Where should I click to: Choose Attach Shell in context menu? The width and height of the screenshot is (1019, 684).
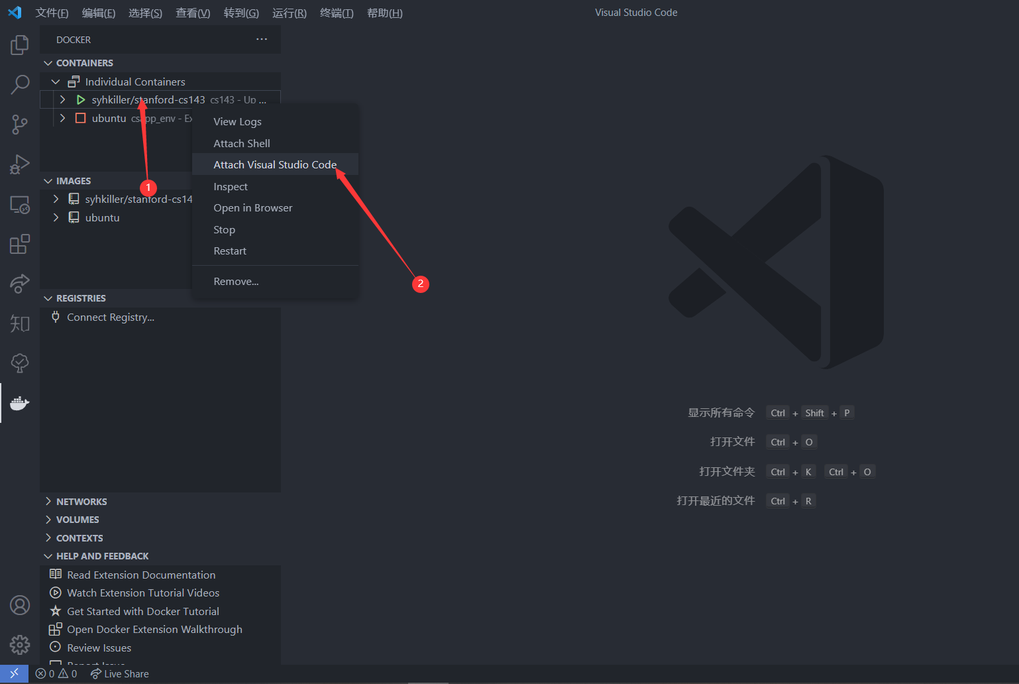tap(275, 143)
